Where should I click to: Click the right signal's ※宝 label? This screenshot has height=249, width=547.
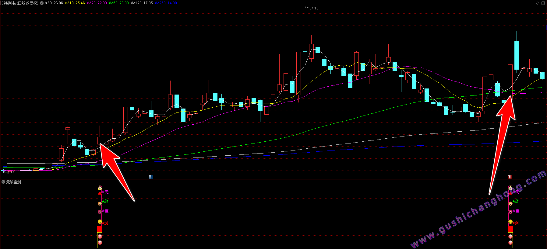[516, 211]
